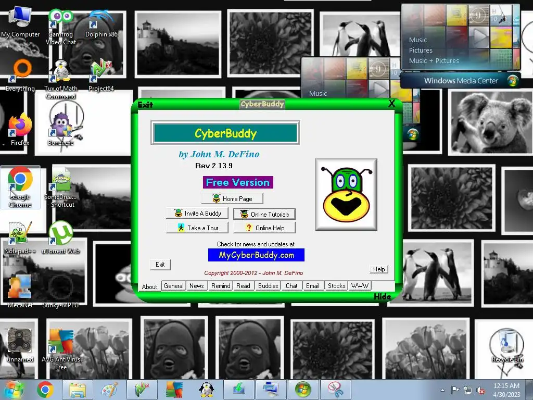The image size is (533, 400).
Task: Select the Project64 desktop icon
Action: (101, 76)
